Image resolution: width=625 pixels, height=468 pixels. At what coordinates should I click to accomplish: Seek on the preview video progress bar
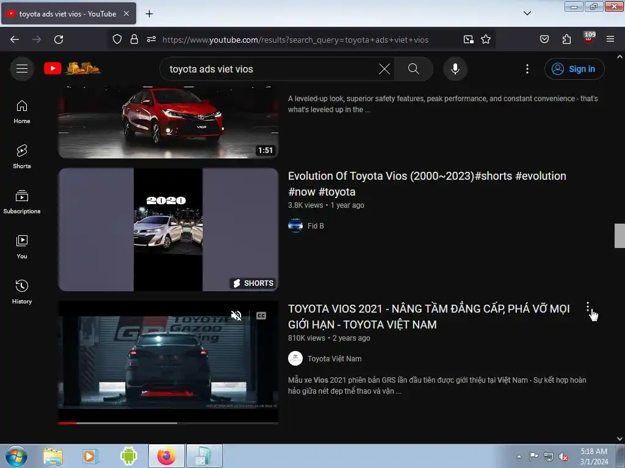168,423
